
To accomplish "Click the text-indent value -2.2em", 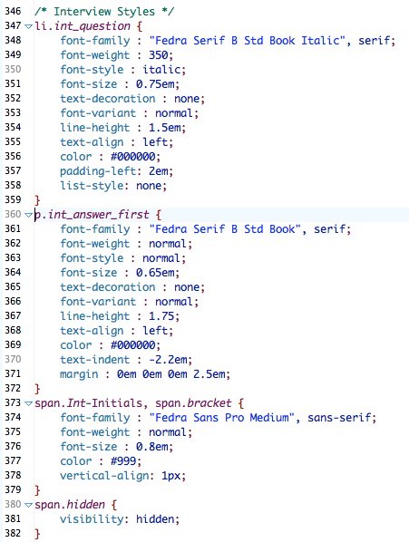I will (x=168, y=360).
